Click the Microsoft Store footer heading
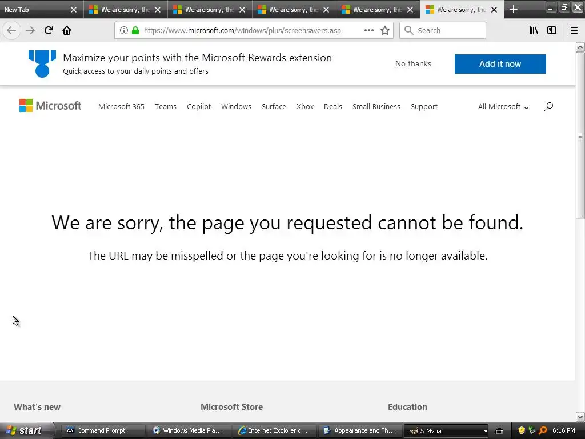 (x=232, y=407)
